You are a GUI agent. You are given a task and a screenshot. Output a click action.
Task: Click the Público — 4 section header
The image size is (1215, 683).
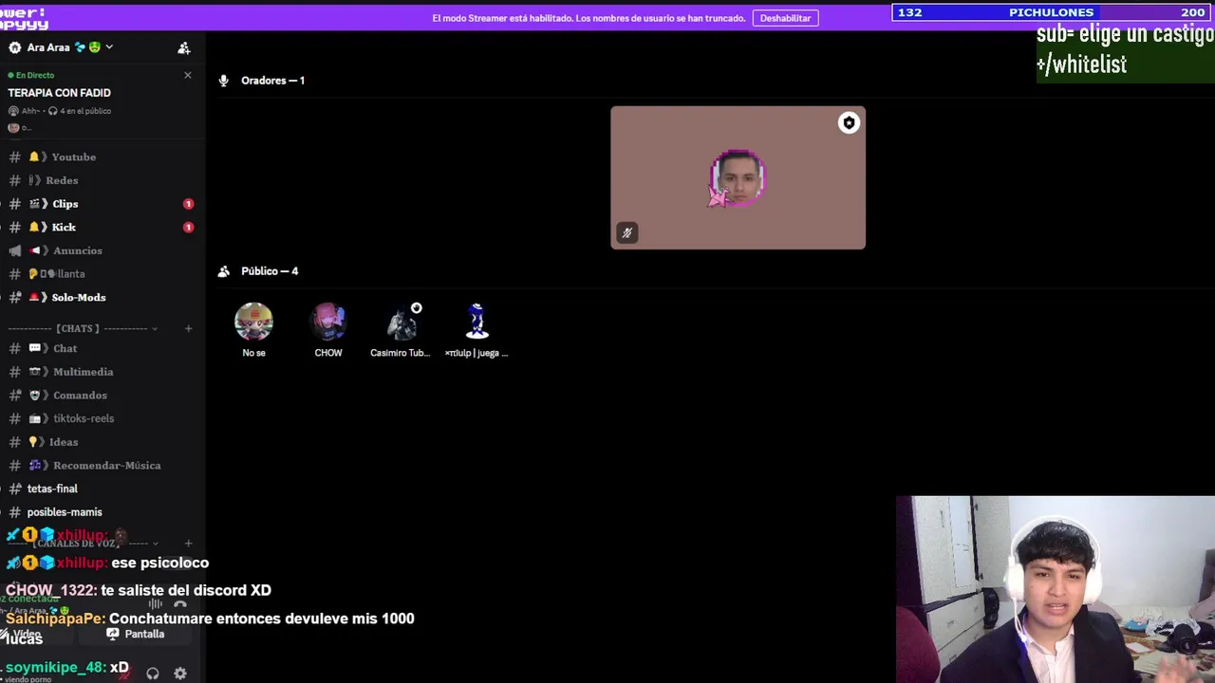(x=270, y=271)
